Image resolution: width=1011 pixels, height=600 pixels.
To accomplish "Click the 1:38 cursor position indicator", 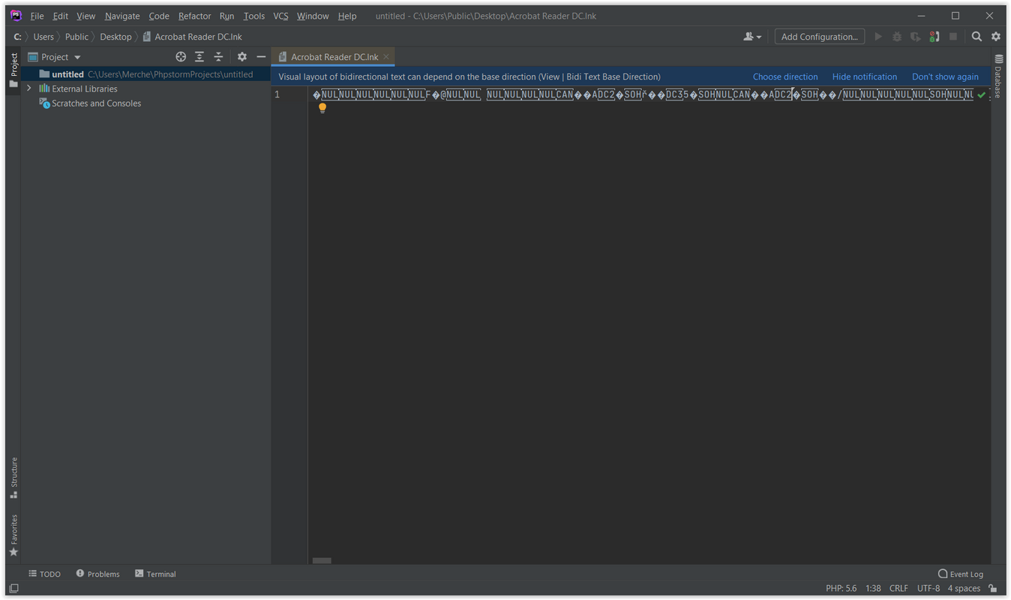I will click(x=873, y=588).
